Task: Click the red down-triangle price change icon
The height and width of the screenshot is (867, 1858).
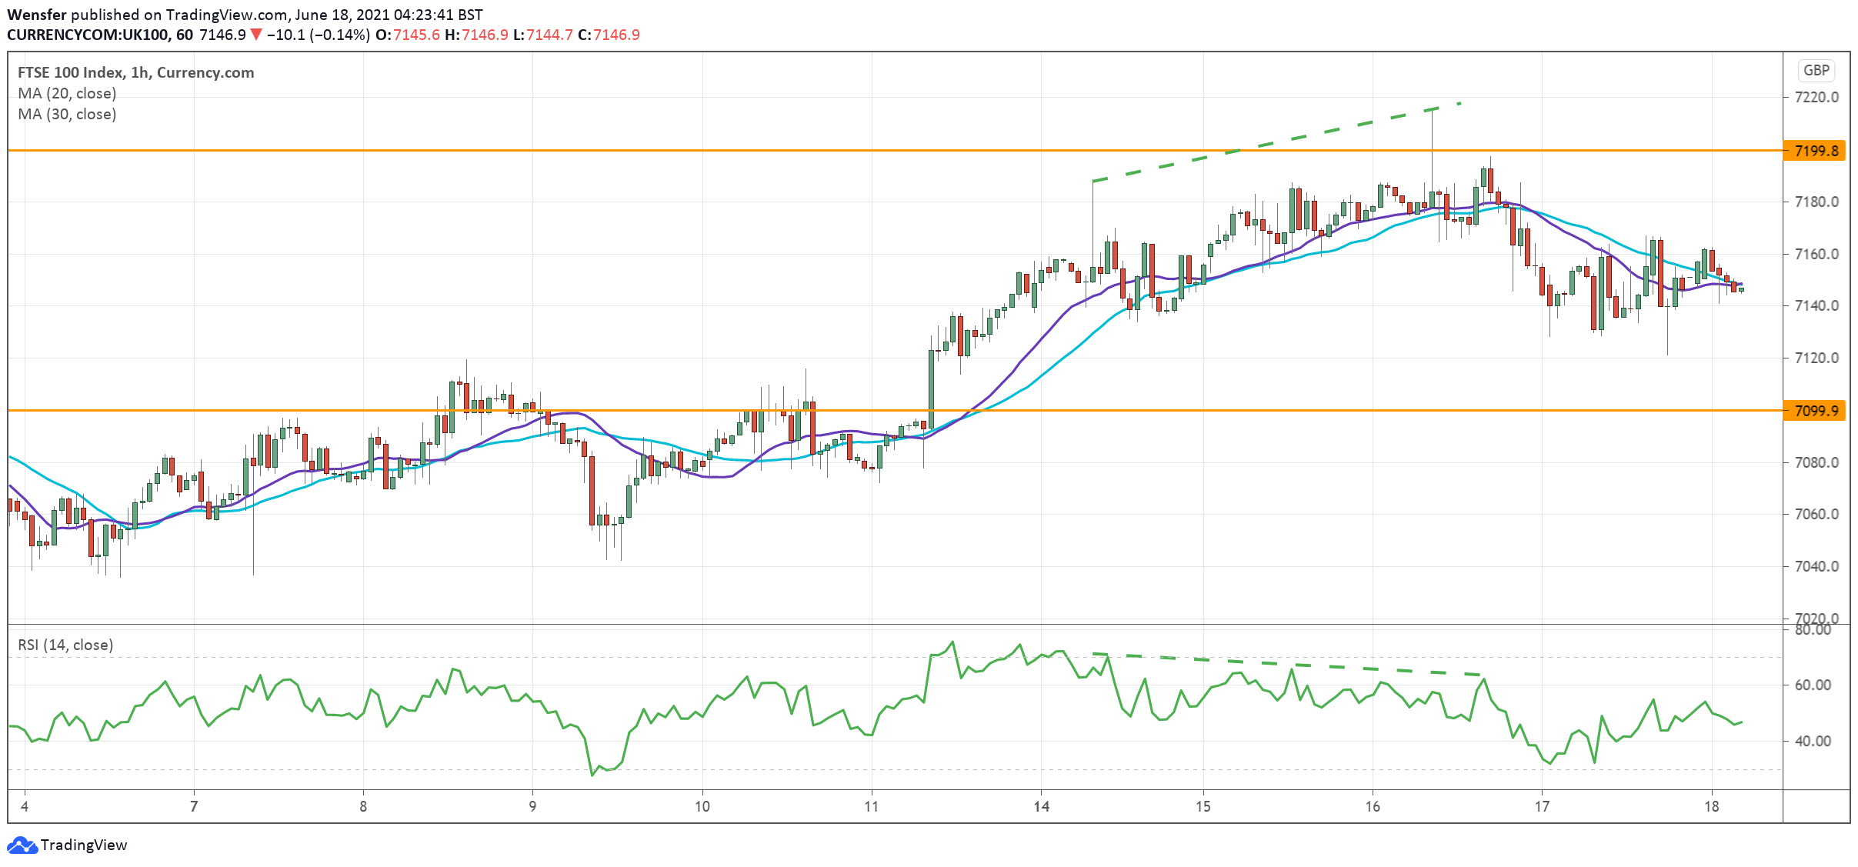Action: [256, 35]
